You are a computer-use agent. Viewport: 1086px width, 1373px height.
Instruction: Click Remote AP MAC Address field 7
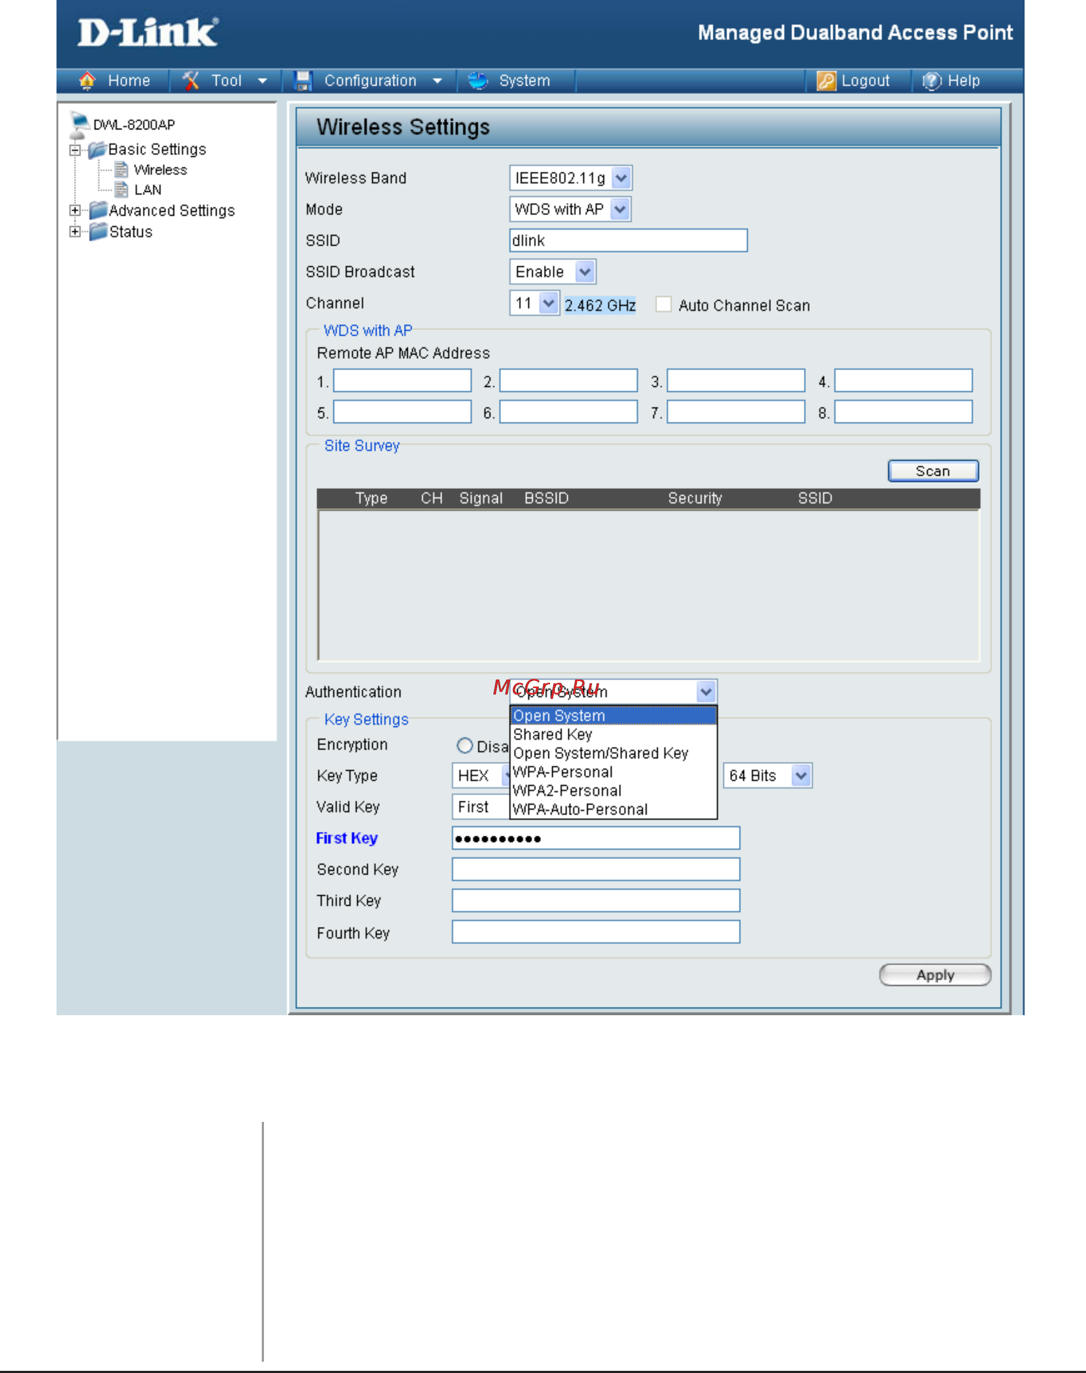(x=736, y=412)
